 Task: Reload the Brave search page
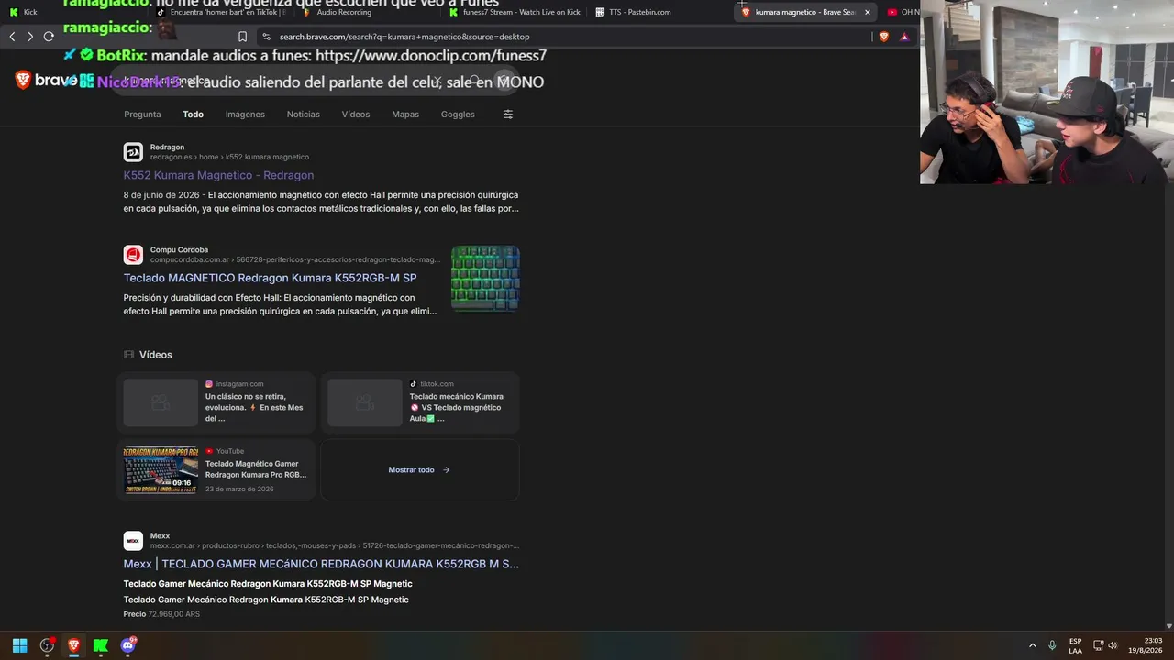pyautogui.click(x=49, y=37)
